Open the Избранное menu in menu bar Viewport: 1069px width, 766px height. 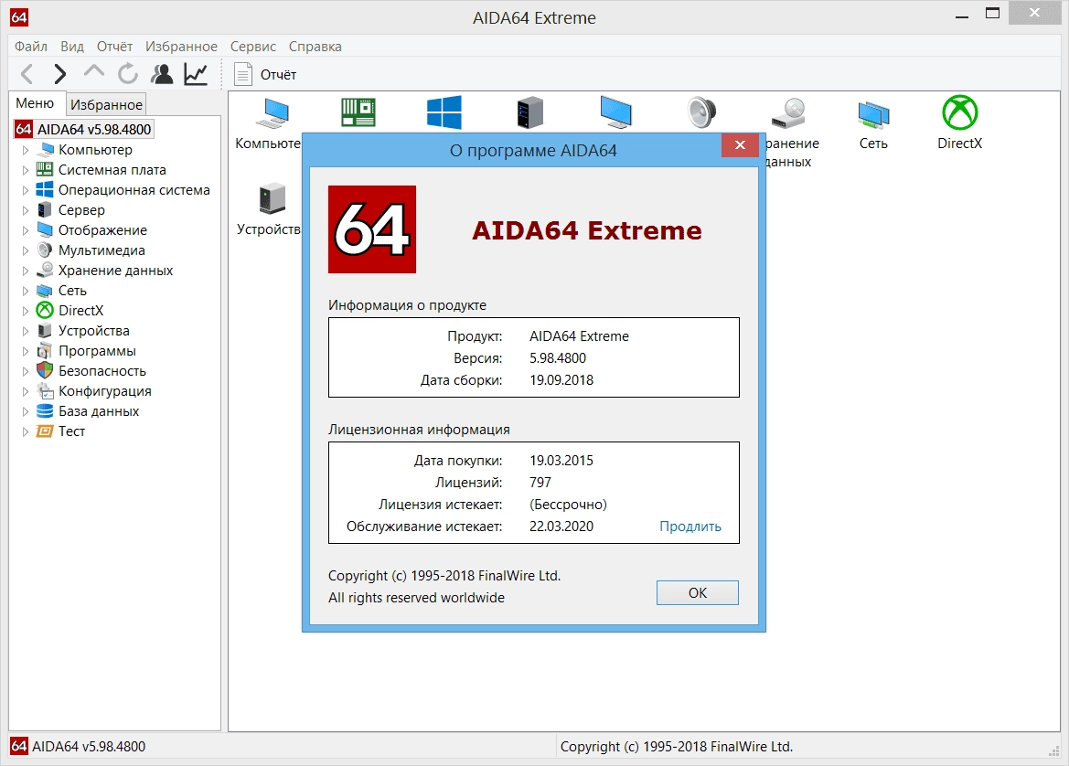181,47
